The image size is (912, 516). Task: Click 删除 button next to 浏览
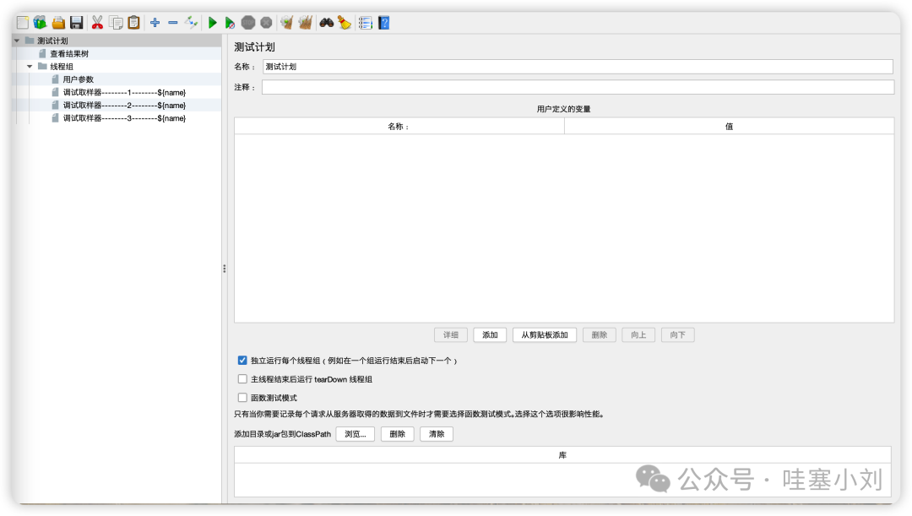[397, 434]
